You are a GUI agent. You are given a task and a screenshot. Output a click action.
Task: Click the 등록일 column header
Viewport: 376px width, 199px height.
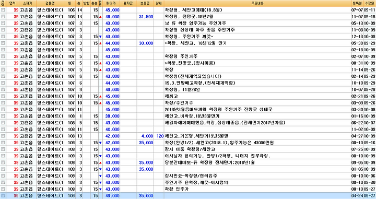pyautogui.click(x=357, y=3)
